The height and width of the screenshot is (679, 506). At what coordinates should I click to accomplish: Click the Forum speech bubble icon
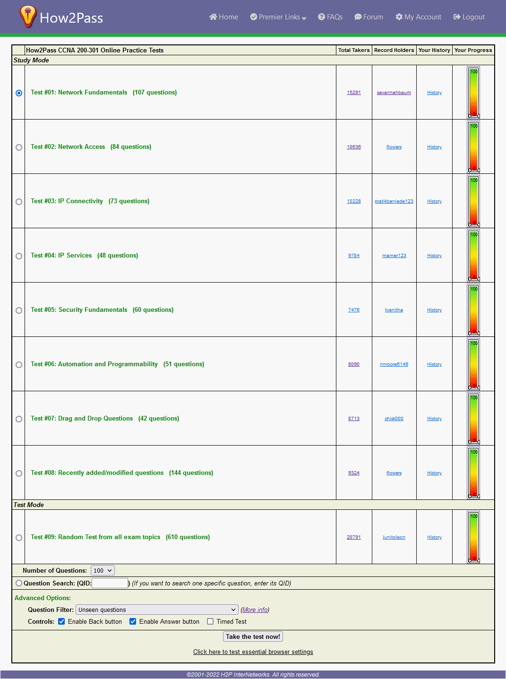coord(358,17)
